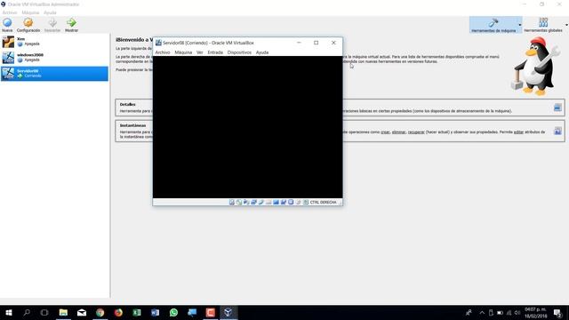The image size is (569, 320).
Task: Open Excel from taskbar
Action: click(137, 312)
